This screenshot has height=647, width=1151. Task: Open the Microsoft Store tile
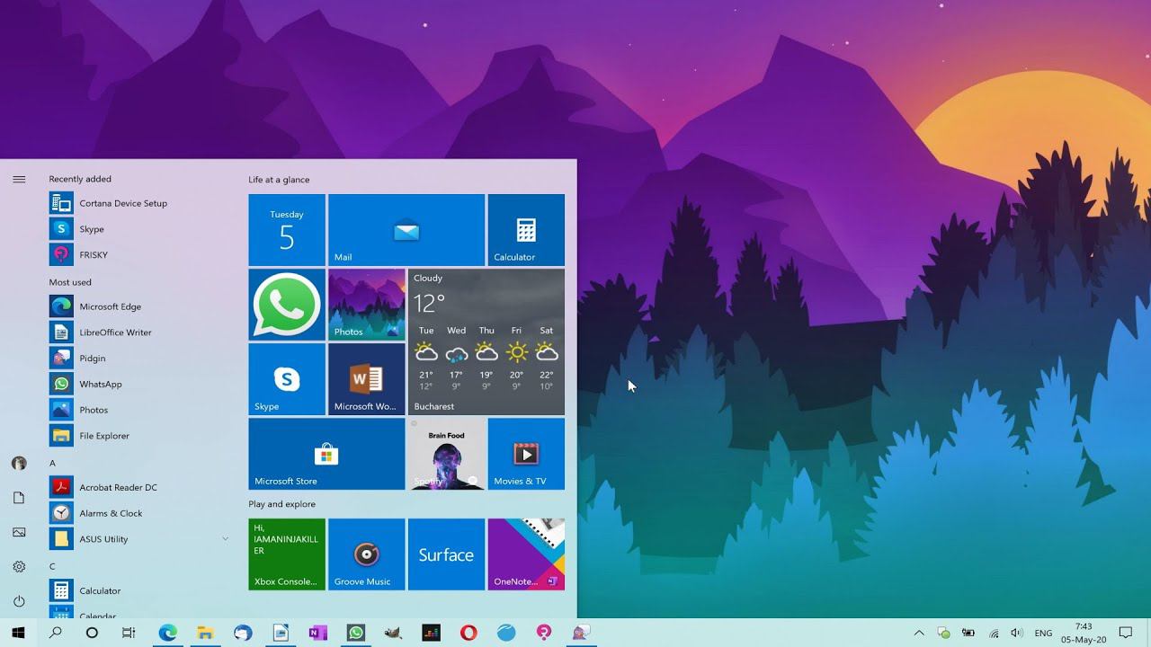click(326, 454)
